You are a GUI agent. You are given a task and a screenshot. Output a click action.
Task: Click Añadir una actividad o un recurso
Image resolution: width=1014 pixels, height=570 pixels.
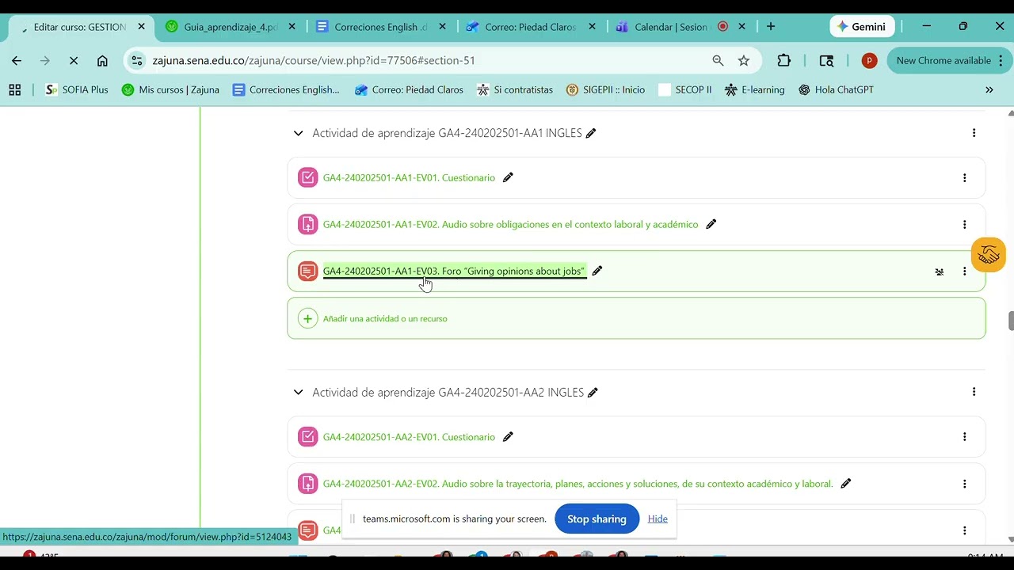click(385, 318)
